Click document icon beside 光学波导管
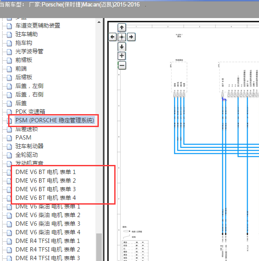The height and width of the screenshot is (261, 259). (x=9, y=52)
